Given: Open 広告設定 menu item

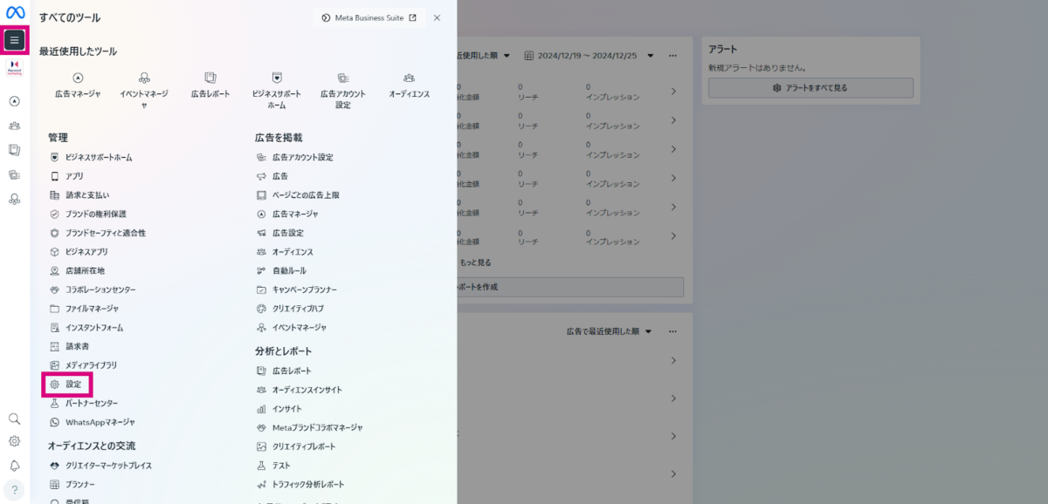Looking at the screenshot, I should [280, 233].
